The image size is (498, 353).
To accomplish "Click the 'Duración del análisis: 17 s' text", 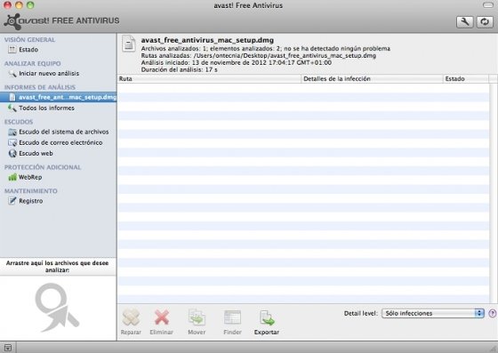I will pos(179,69).
